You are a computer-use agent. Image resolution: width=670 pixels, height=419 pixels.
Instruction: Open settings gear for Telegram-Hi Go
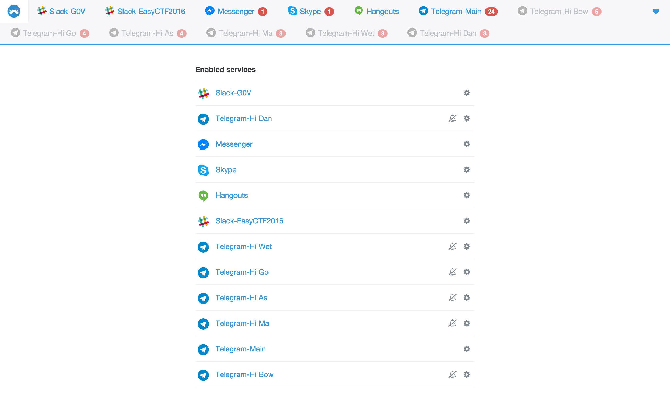pos(466,272)
